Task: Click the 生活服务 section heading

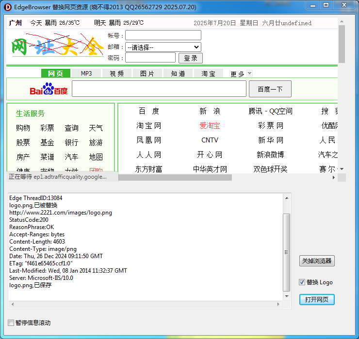Action: 30,113
